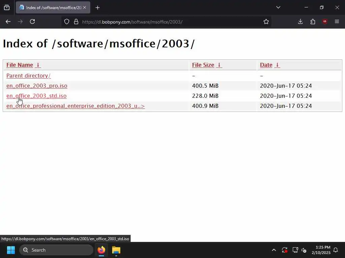This screenshot has width=345, height=258.
Task: Click the 228.0 MiB file size cell
Action: 205,96
